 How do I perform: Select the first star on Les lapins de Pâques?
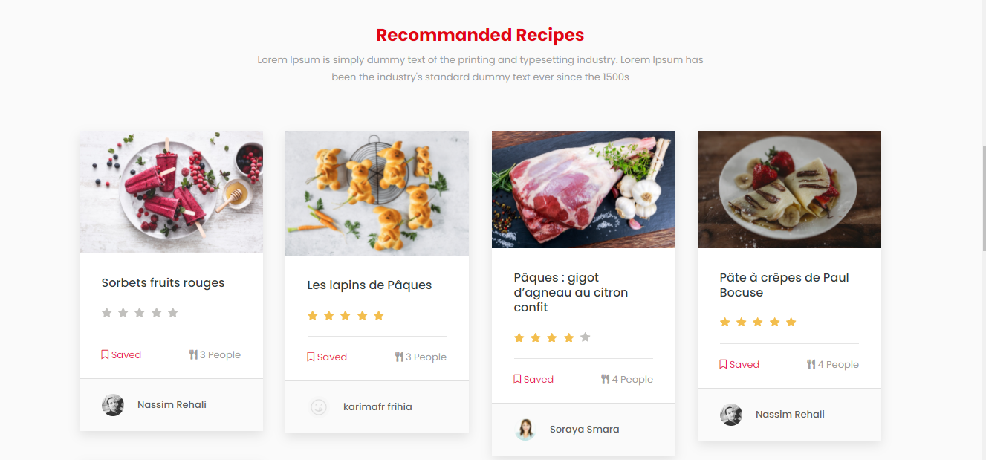point(312,315)
